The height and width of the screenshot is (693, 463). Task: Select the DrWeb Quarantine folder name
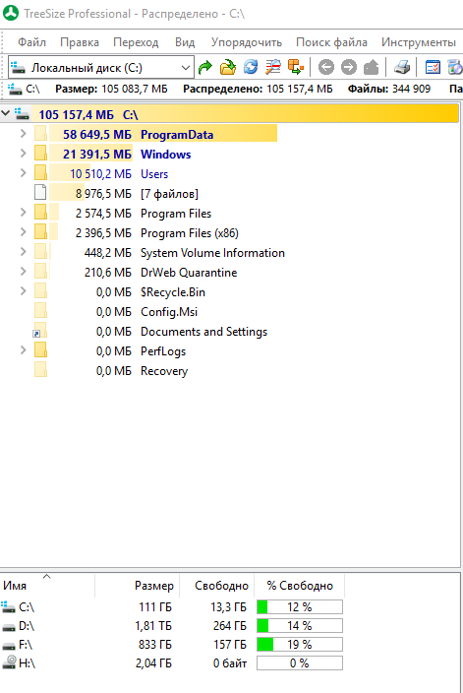tap(189, 273)
